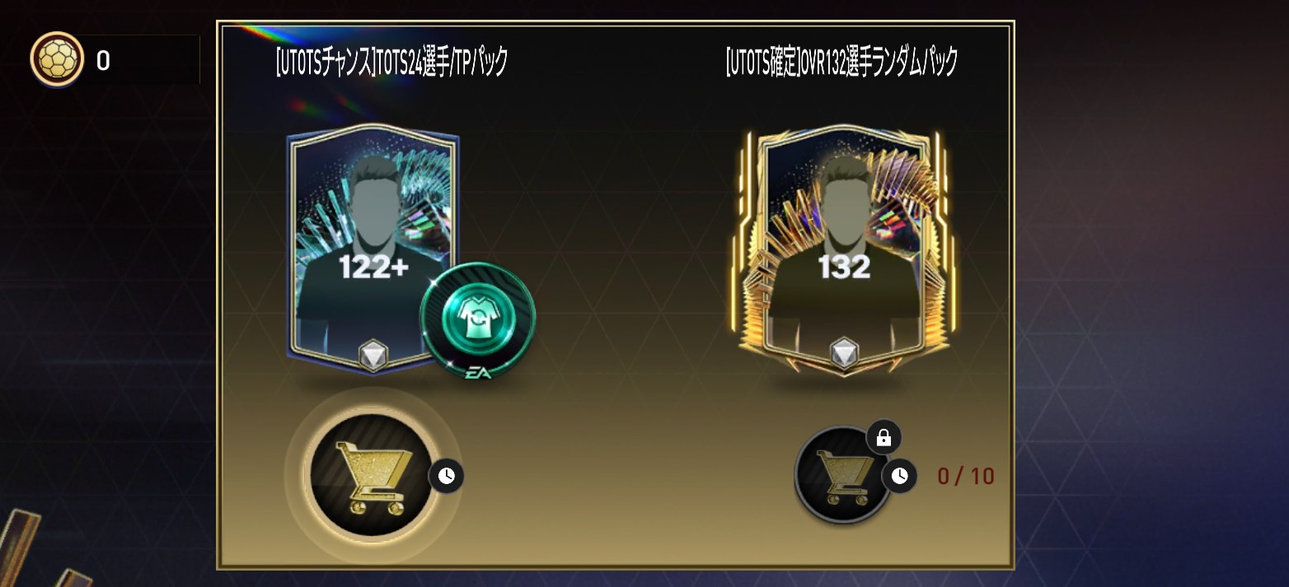
Task: Click the coin balance showing 0
Action: tap(103, 61)
